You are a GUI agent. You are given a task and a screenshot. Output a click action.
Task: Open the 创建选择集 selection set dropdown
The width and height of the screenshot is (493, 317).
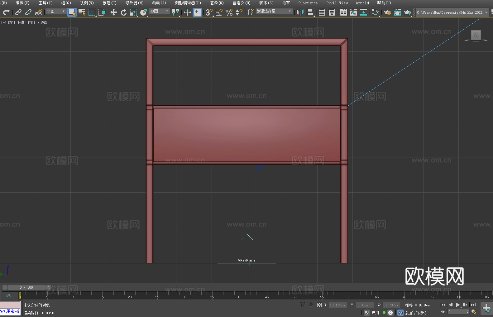point(274,11)
